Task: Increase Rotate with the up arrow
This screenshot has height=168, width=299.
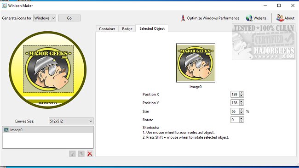Action: [x=241, y=118]
